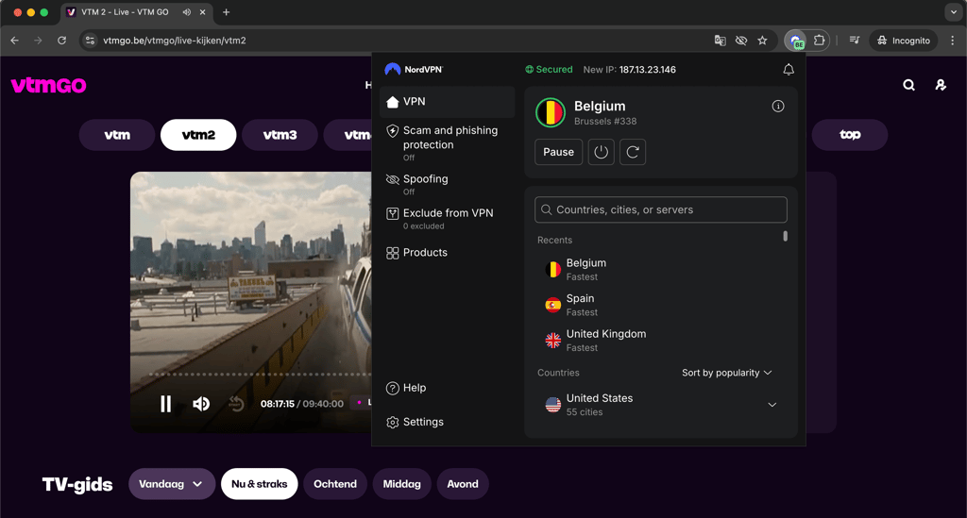Open Chrome three-dot menu
Viewport: 967px width, 518px height.
point(952,41)
